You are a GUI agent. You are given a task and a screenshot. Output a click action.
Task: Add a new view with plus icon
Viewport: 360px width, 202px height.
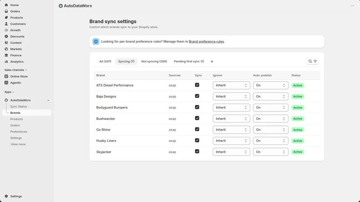pyautogui.click(x=212, y=61)
